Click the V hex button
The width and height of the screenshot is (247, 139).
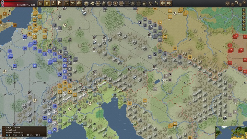click(x=150, y=3)
